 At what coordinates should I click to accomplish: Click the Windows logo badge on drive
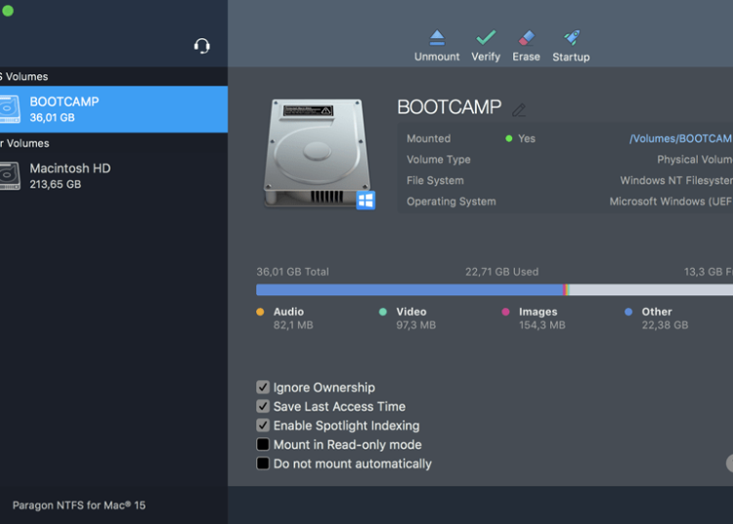(x=366, y=200)
